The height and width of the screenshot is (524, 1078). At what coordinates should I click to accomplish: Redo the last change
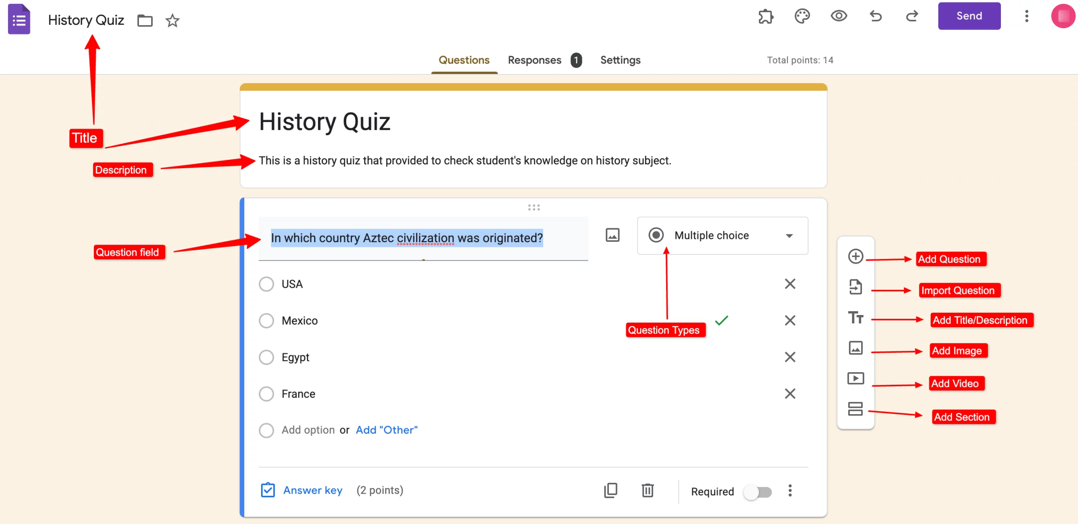[x=912, y=16]
